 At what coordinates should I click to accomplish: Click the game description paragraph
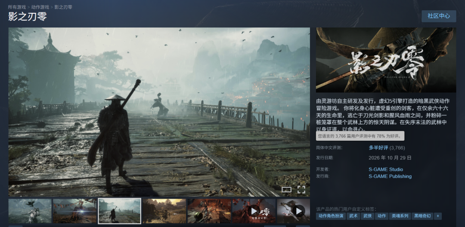point(384,115)
